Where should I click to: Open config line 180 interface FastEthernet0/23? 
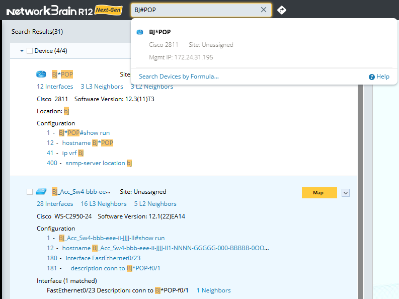[103, 258]
